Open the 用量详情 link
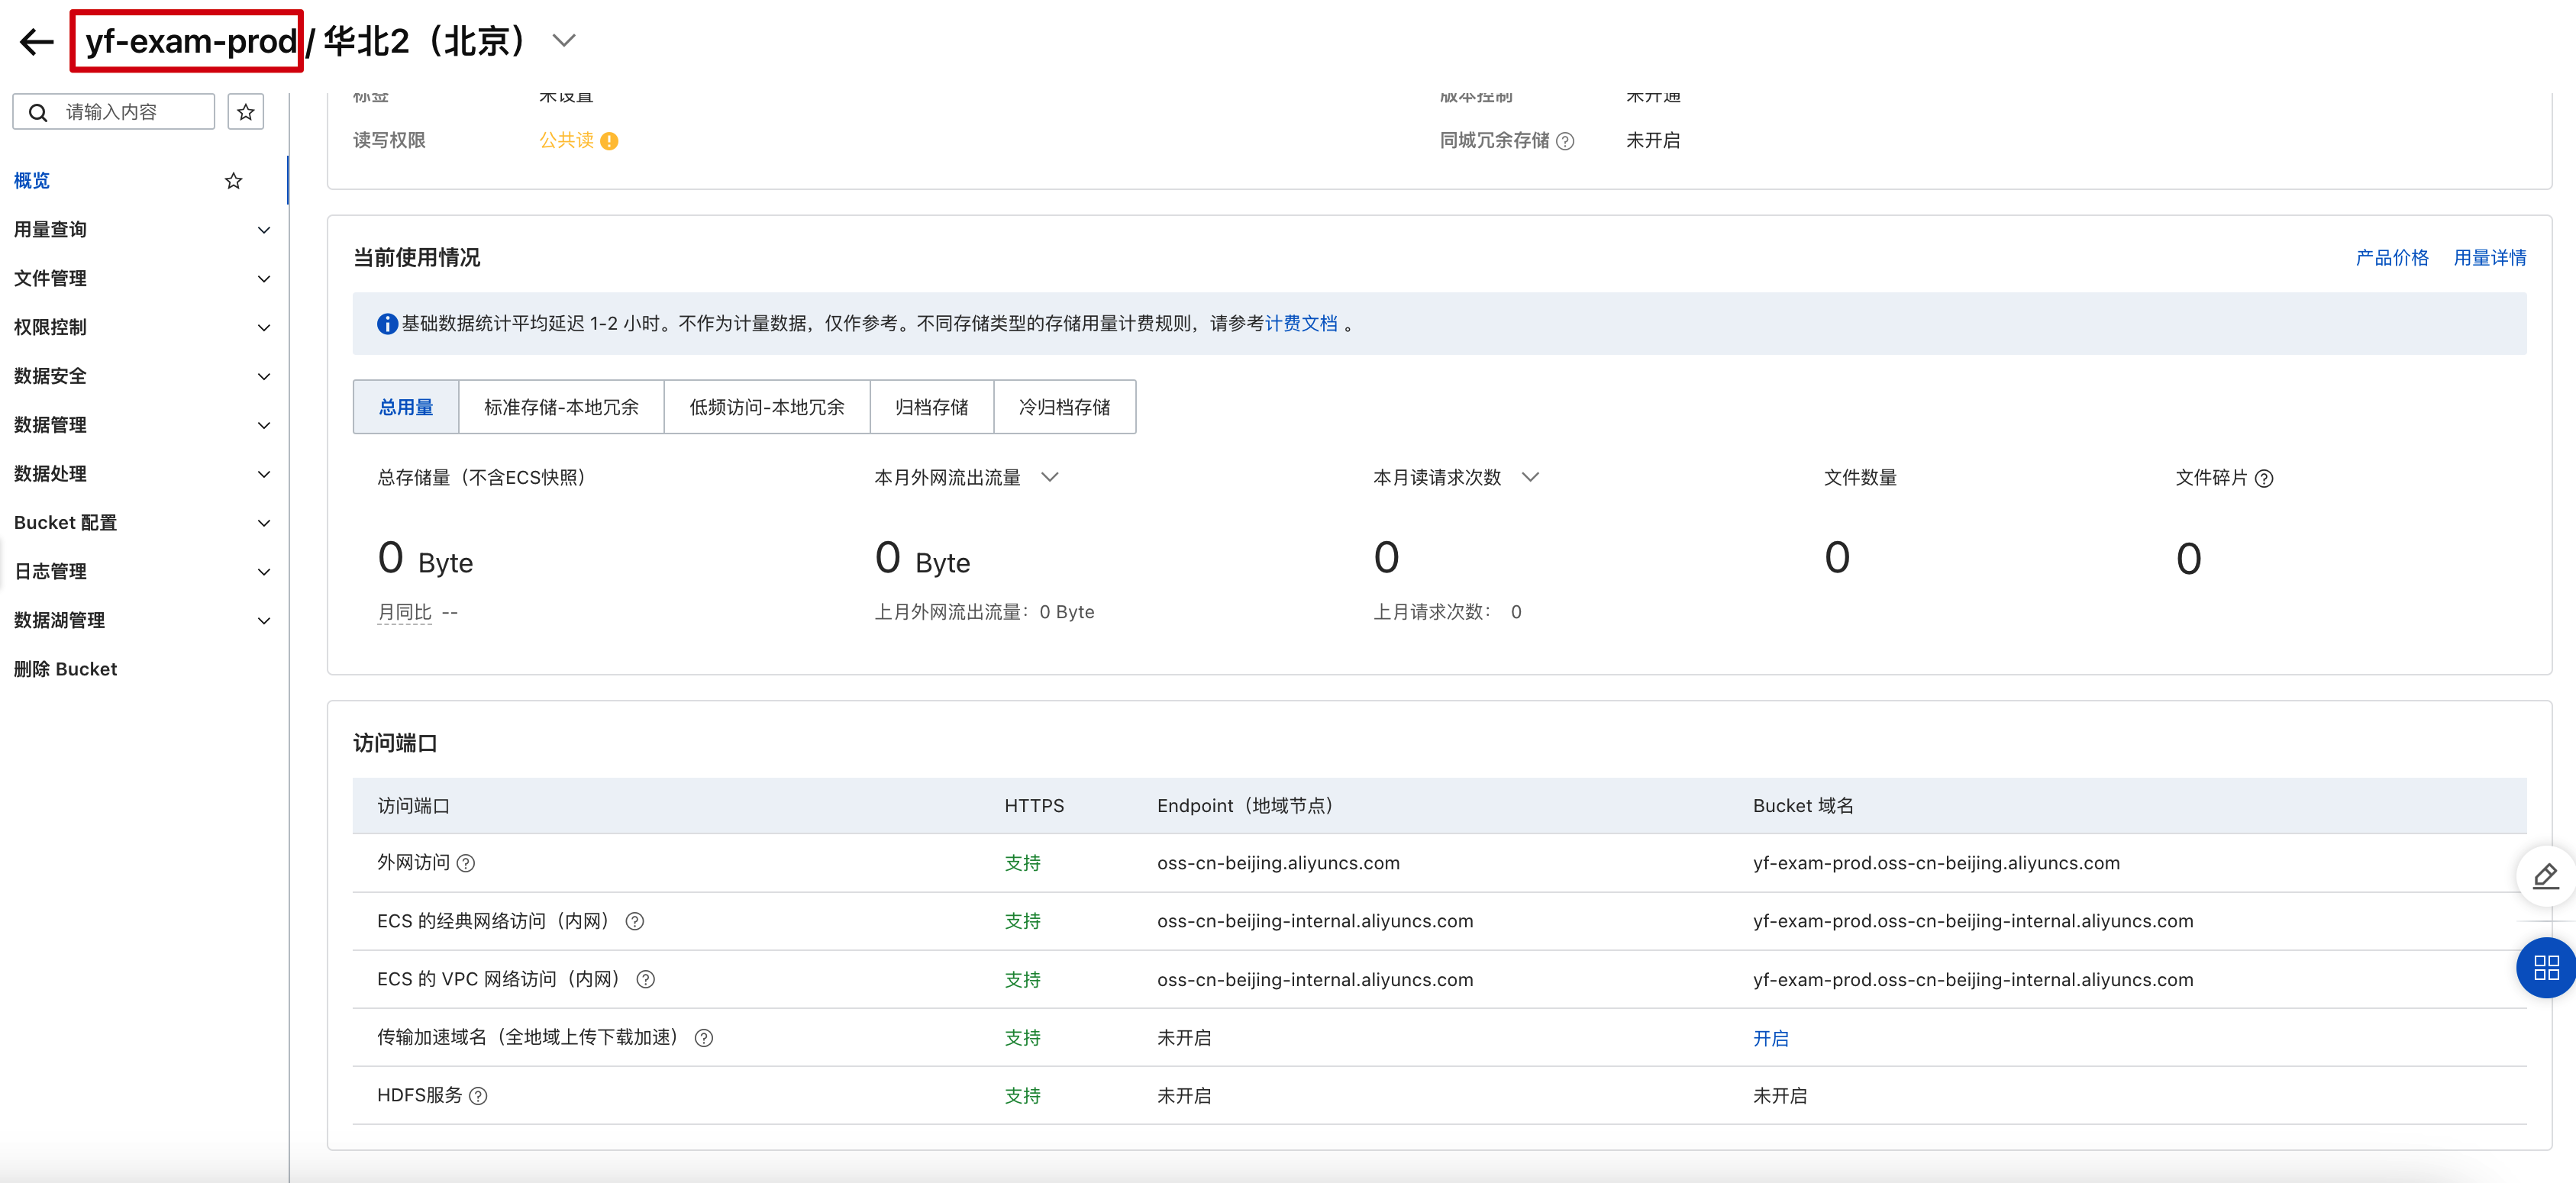The height and width of the screenshot is (1183, 2576). click(2489, 258)
